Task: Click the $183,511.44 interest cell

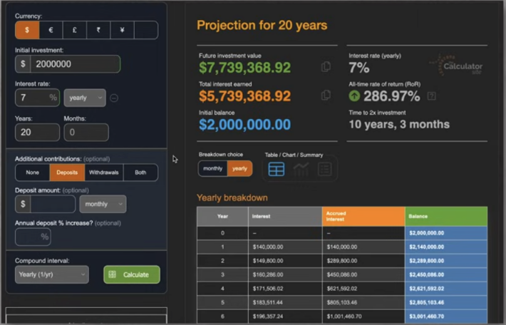Action: [285, 302]
